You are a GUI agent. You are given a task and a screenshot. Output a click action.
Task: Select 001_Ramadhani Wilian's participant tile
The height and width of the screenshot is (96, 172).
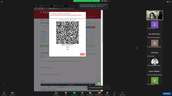pyautogui.click(x=155, y=62)
